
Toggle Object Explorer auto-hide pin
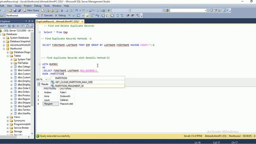coord(29,21)
